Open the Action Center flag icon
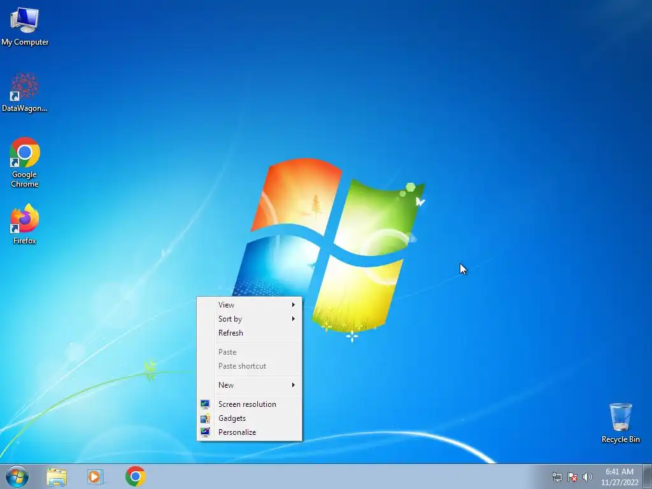The width and height of the screenshot is (652, 489). (572, 477)
